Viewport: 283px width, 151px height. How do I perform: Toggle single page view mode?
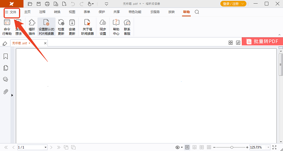click(x=187, y=147)
